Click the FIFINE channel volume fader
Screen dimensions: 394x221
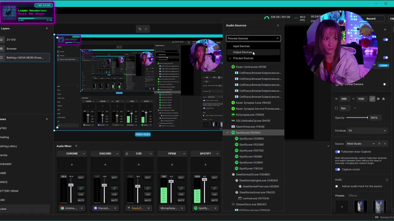pyautogui.click(x=171, y=182)
